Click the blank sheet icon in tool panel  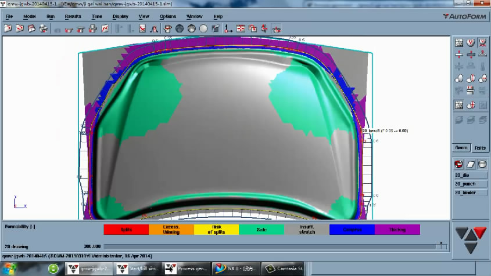point(470,164)
